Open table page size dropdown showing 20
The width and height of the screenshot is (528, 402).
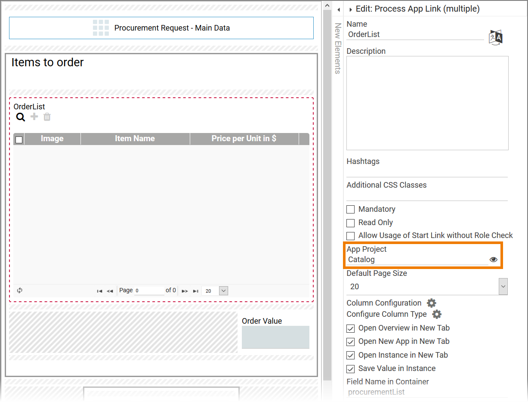tap(223, 291)
